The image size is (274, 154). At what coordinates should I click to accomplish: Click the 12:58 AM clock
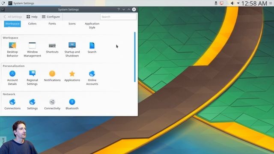click(254, 3)
